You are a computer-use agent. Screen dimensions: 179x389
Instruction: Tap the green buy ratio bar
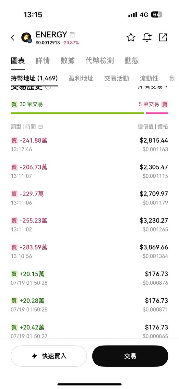(78, 113)
